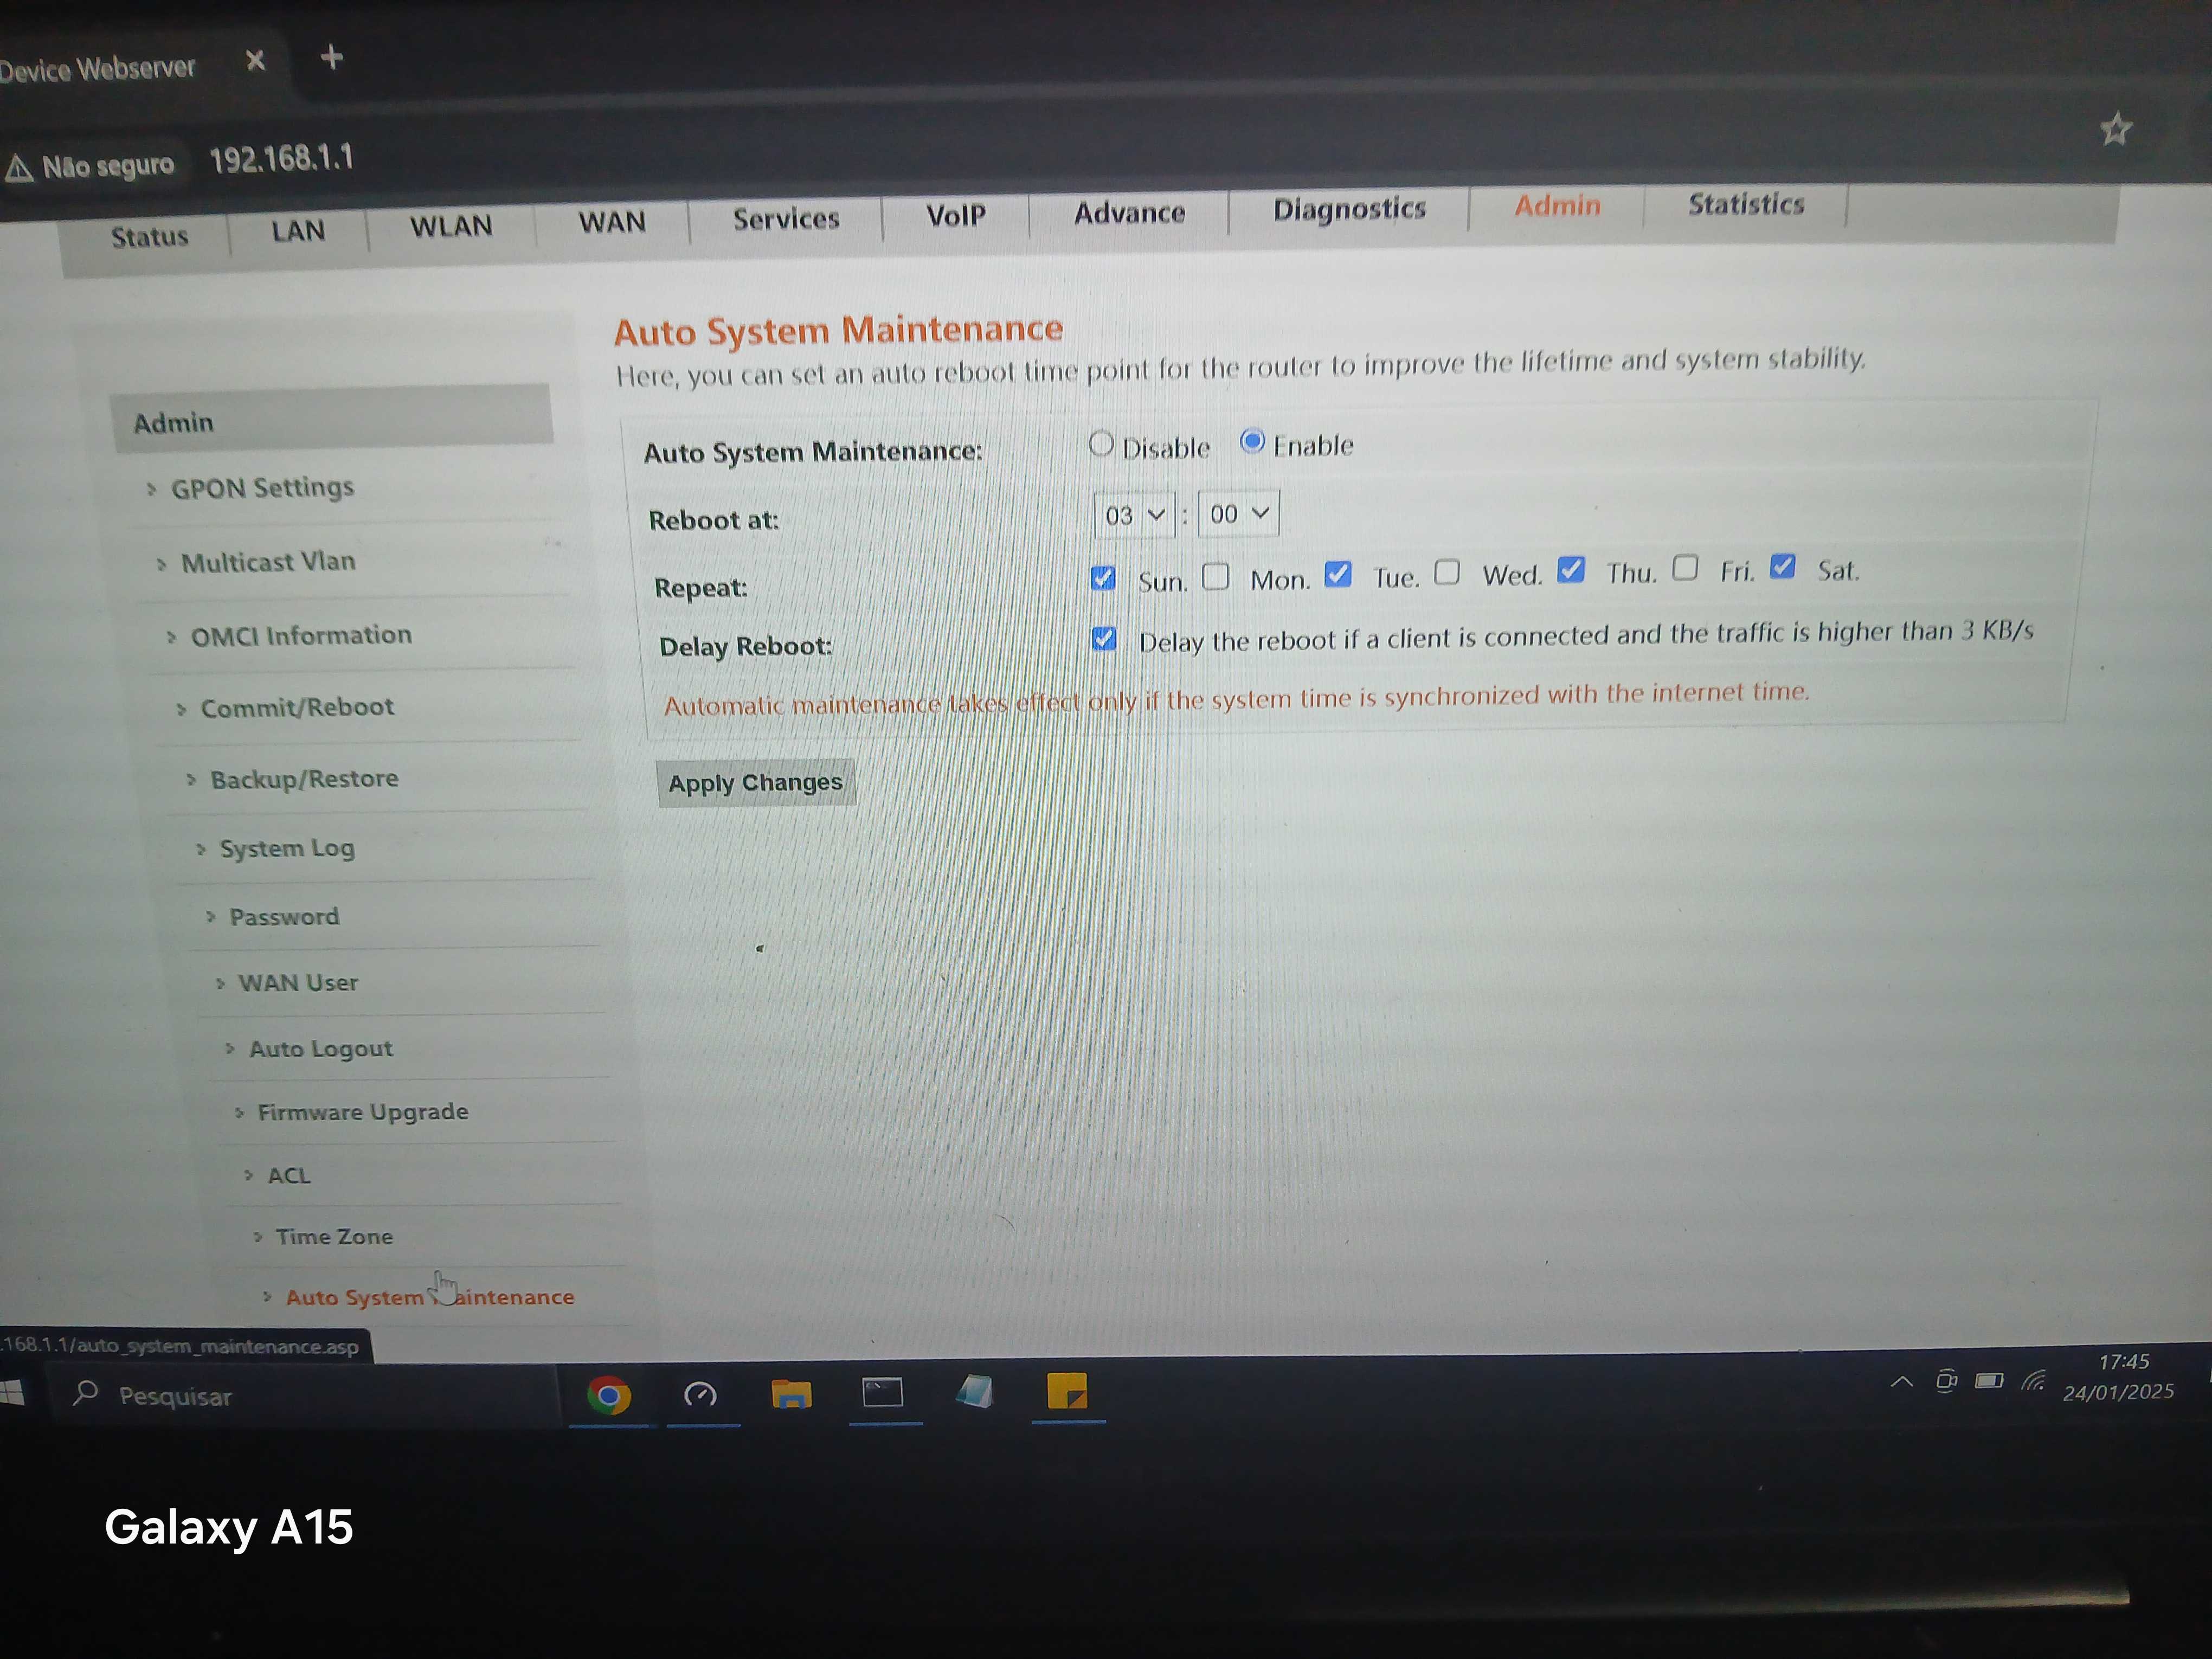Uncheck the Sat. repeat checkbox
This screenshot has width=2212, height=1659.
(x=1782, y=567)
